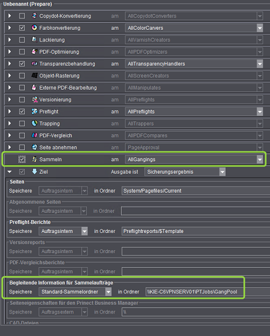The image size is (270, 336).
Task: Click the Sammeln icon
Action: click(x=34, y=159)
